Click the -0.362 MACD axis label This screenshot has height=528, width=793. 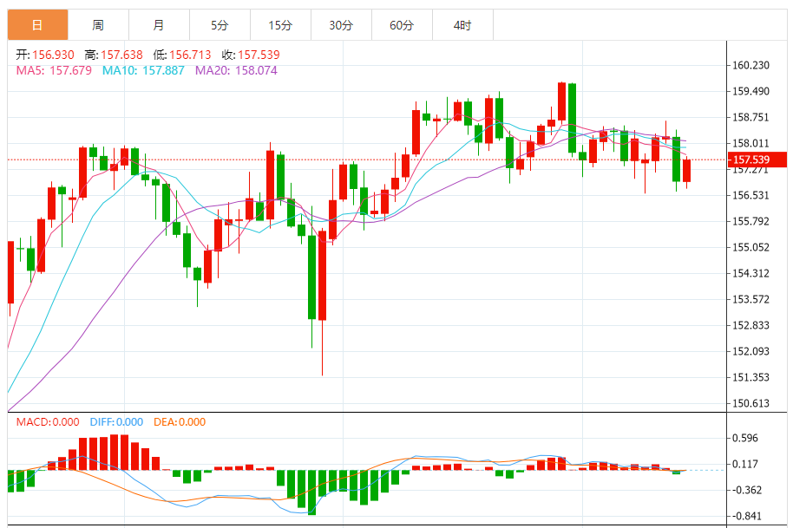point(747,490)
